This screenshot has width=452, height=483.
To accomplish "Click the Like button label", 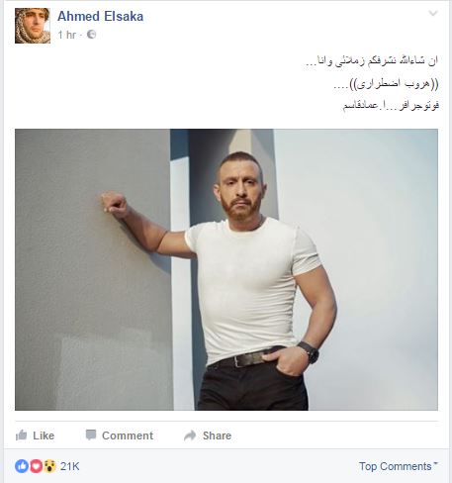I will tap(44, 435).
